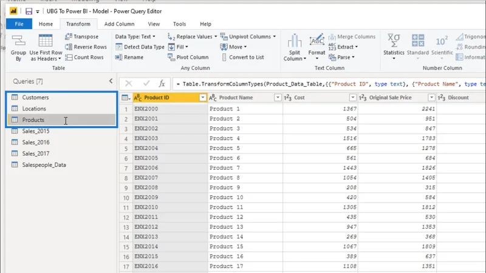The height and width of the screenshot is (273, 486).
Task: Open Product Name column filter dropdown
Action: click(x=278, y=98)
